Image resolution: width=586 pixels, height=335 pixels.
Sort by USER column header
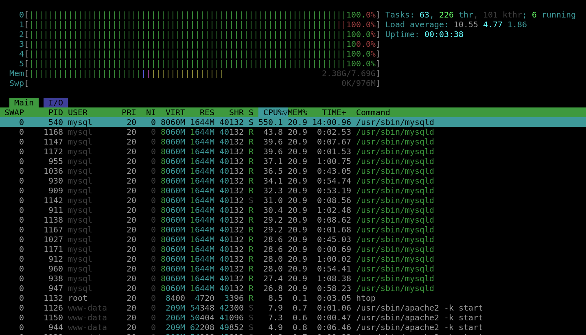click(x=78, y=112)
